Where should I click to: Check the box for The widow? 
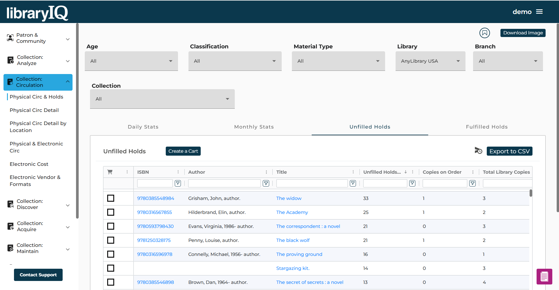click(x=111, y=198)
